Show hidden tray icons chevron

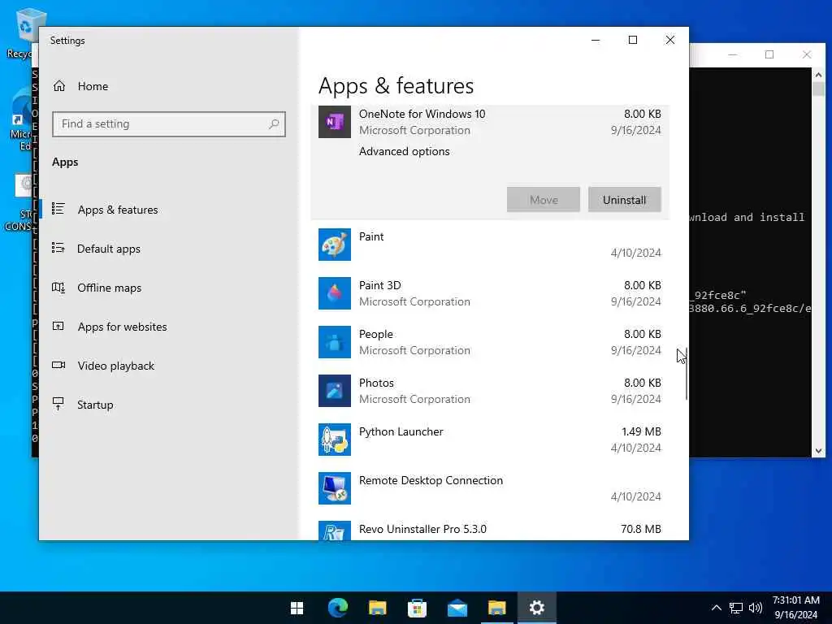717,608
